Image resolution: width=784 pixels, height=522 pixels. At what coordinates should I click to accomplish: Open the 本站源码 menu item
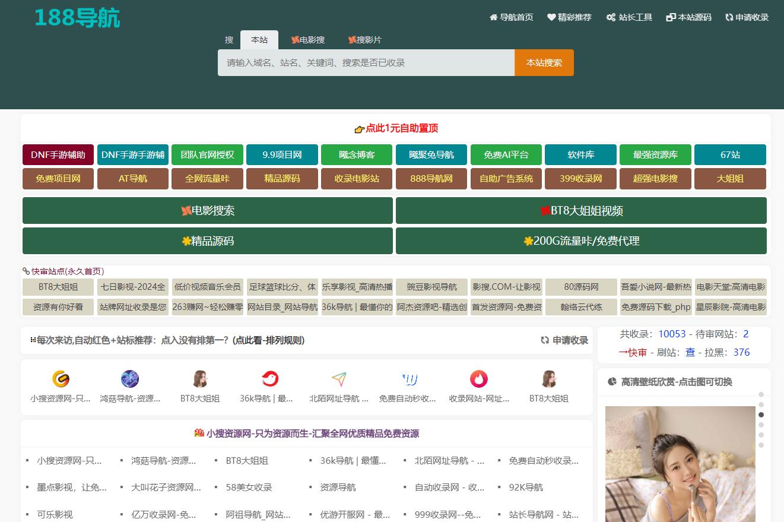point(688,17)
